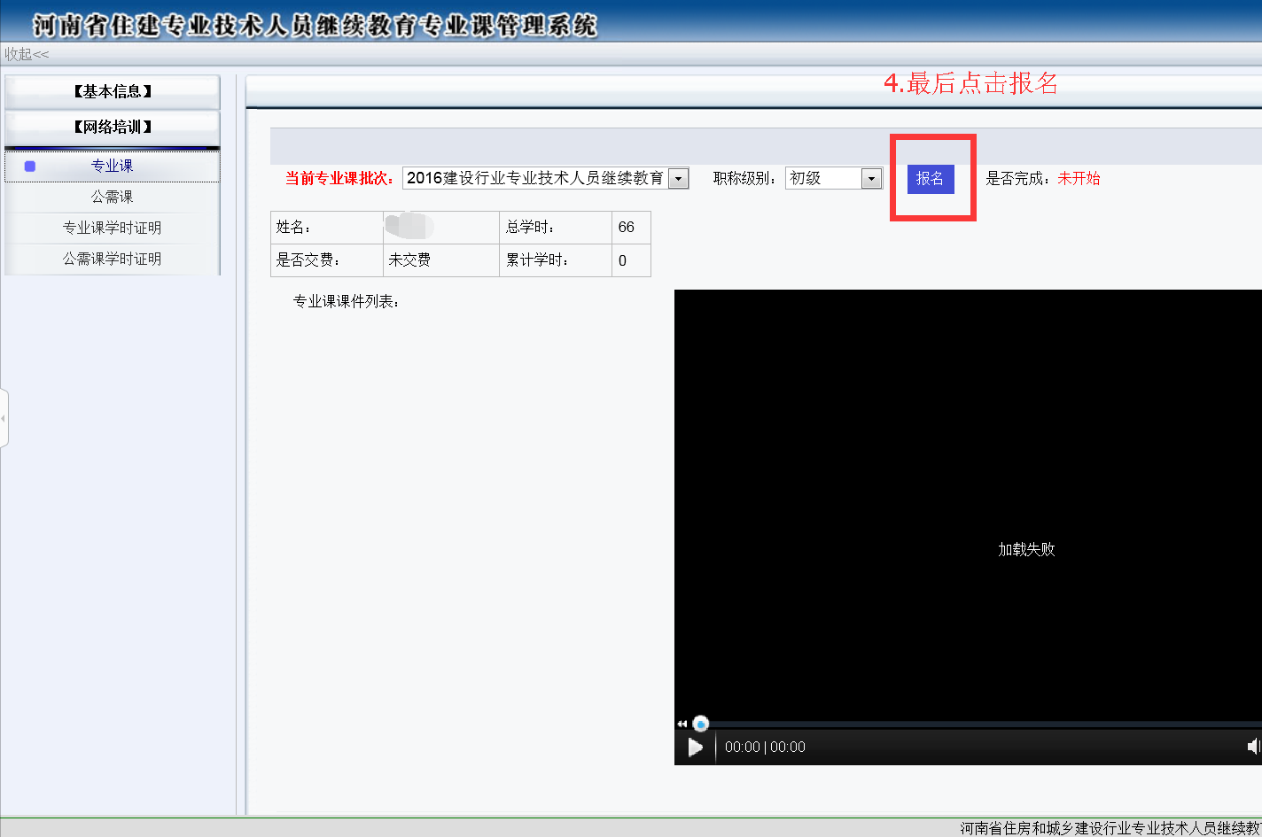Collapse header via 收起<< link
The height and width of the screenshot is (837, 1262).
point(27,54)
